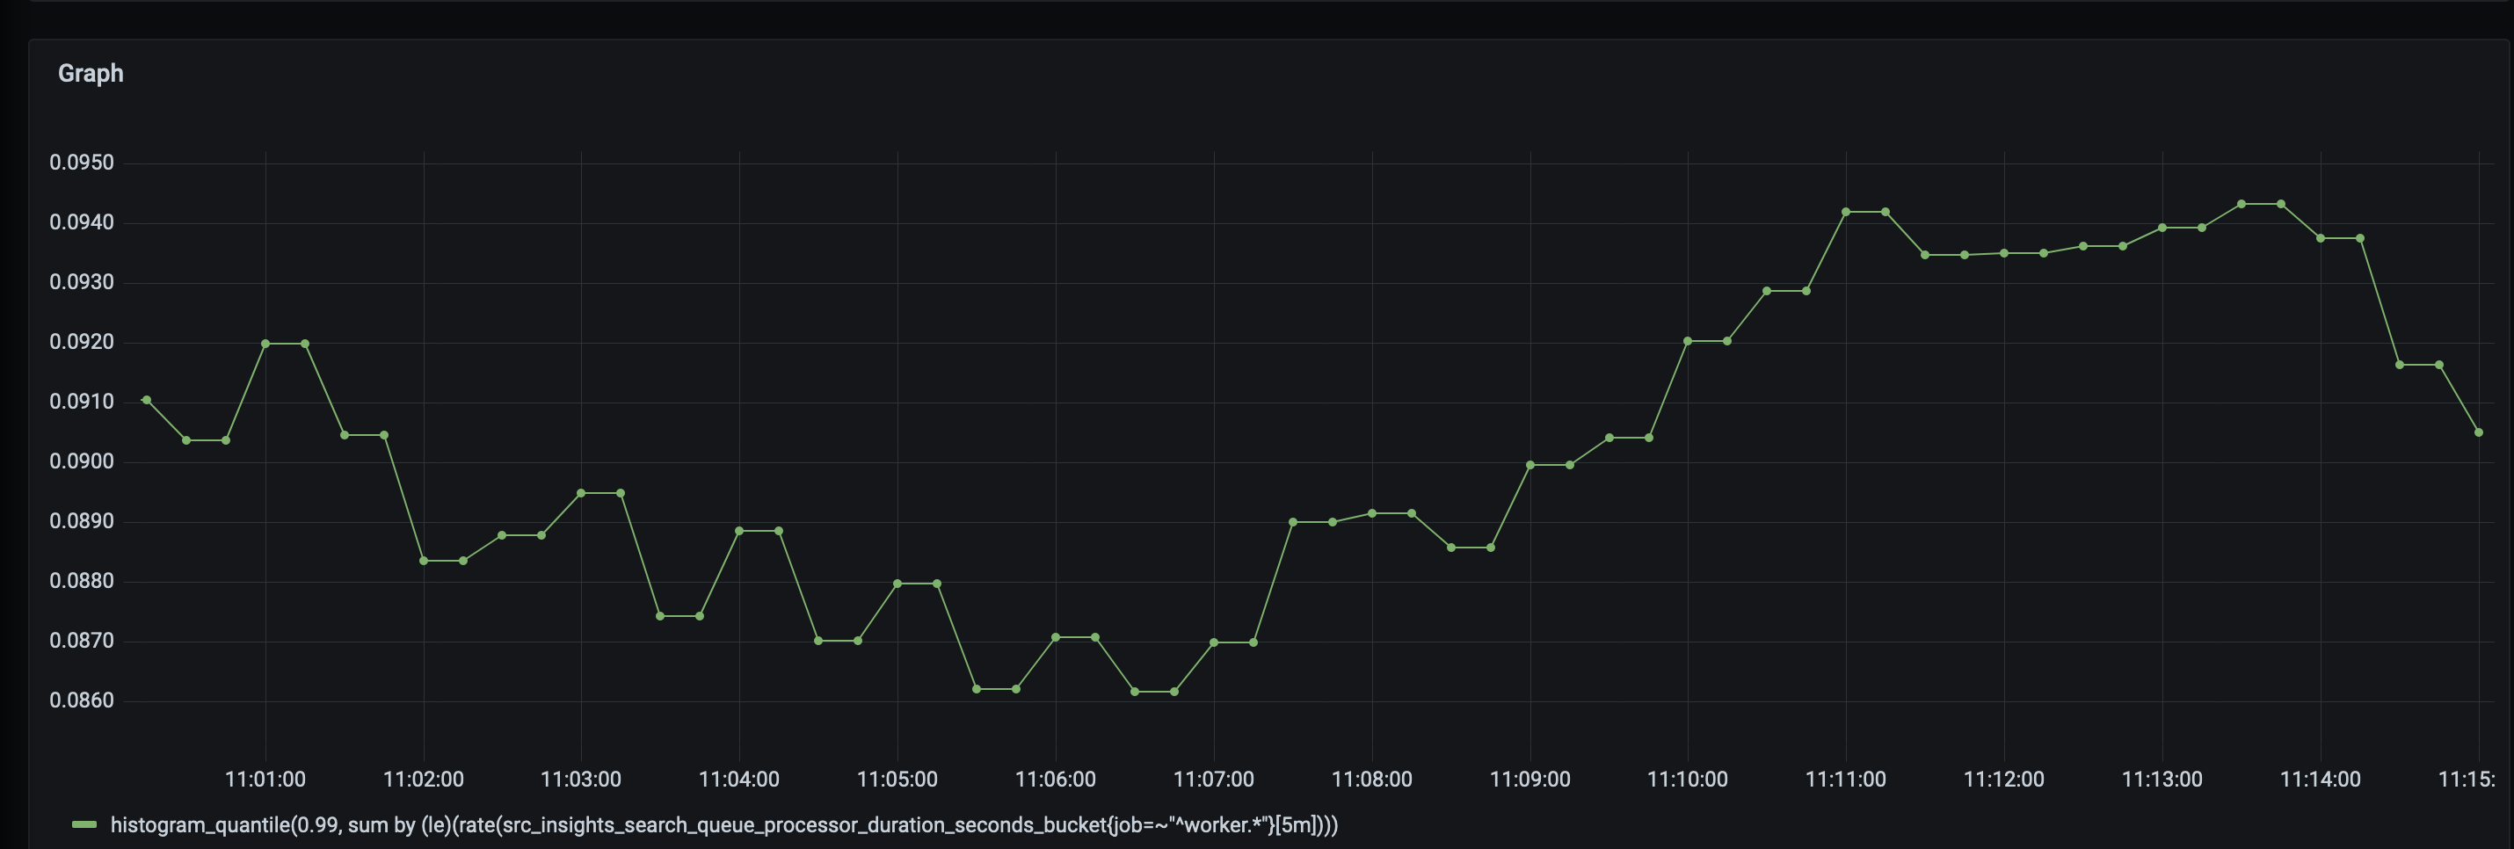Screen dimensions: 2514x849
Task: Click the 11:03:00 time axis label
Action: click(x=581, y=780)
